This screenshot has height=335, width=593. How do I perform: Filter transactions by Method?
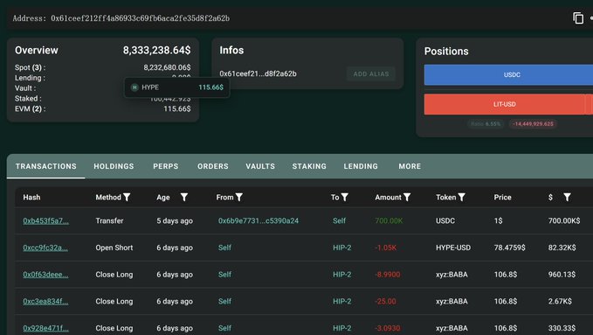tap(127, 197)
